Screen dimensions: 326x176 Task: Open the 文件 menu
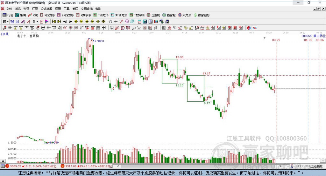[x=9, y=9]
